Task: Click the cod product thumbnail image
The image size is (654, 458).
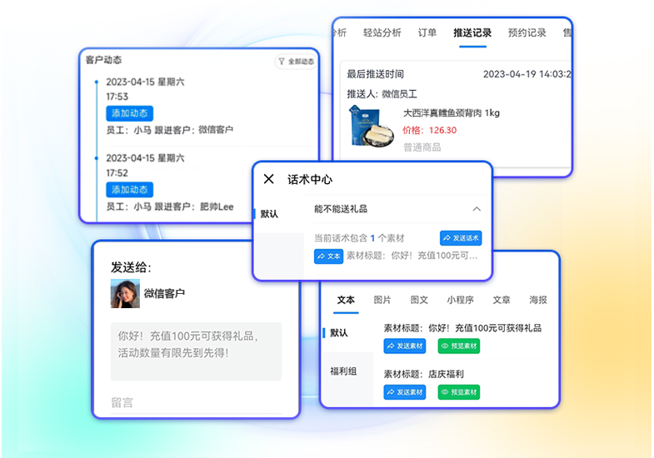Action: click(371, 127)
